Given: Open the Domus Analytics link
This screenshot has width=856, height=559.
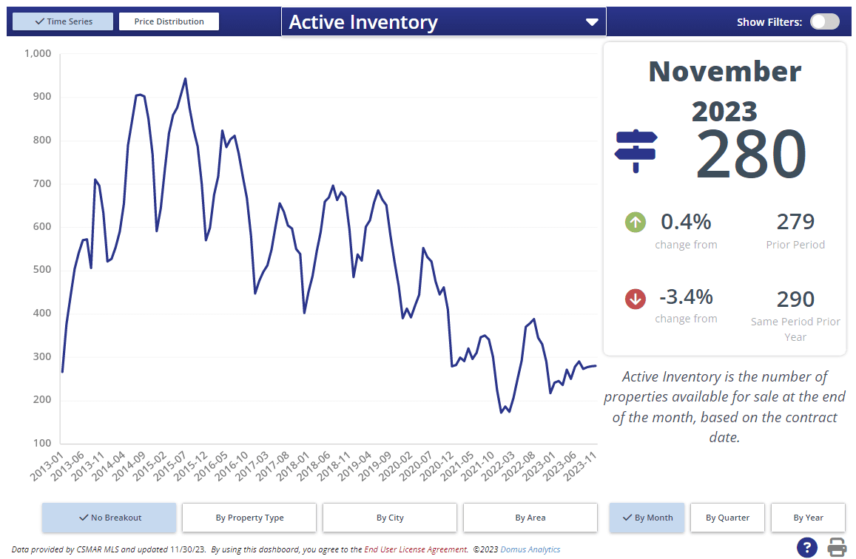Looking at the screenshot, I should [530, 549].
